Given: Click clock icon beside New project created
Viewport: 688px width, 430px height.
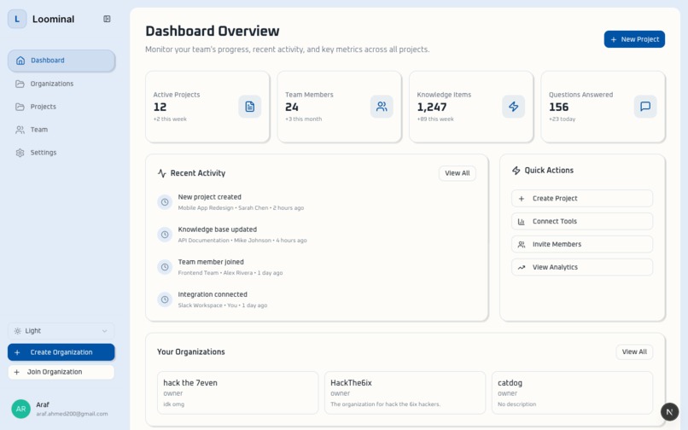Looking at the screenshot, I should click(165, 202).
